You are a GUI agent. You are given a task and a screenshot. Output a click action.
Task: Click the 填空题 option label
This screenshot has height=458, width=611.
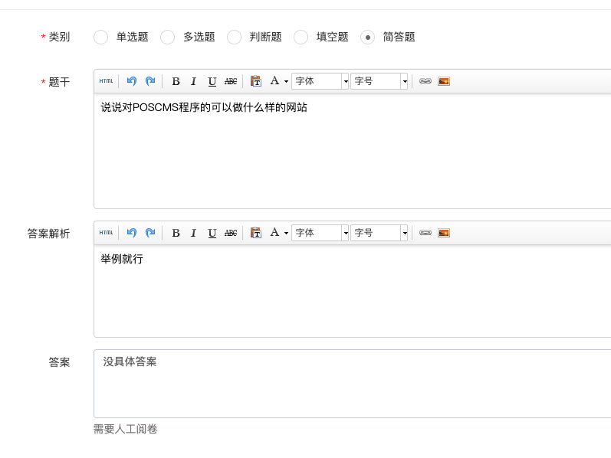coord(333,37)
